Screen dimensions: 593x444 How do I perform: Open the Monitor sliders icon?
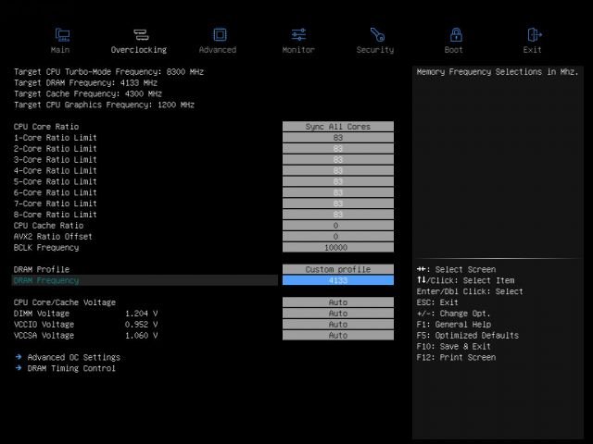click(x=298, y=35)
